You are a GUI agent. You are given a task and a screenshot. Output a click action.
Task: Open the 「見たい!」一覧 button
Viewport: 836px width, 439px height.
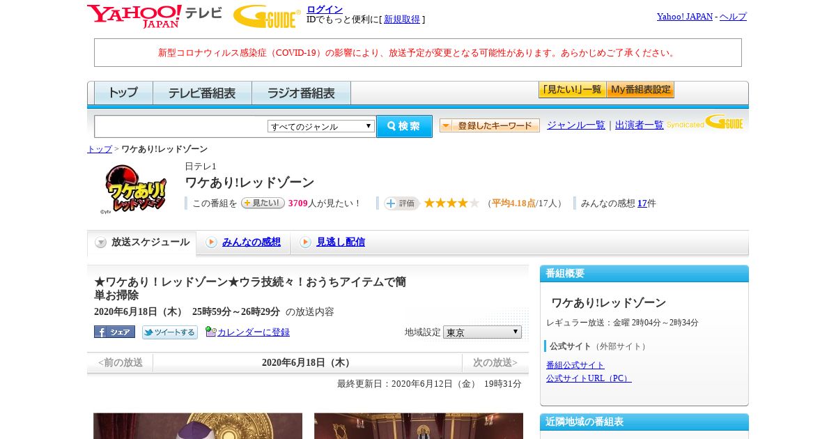point(572,90)
